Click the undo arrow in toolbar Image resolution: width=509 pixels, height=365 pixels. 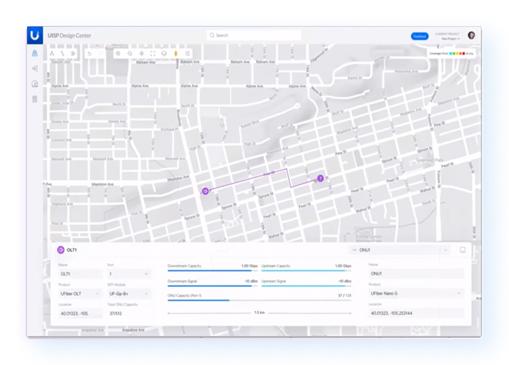click(90, 54)
